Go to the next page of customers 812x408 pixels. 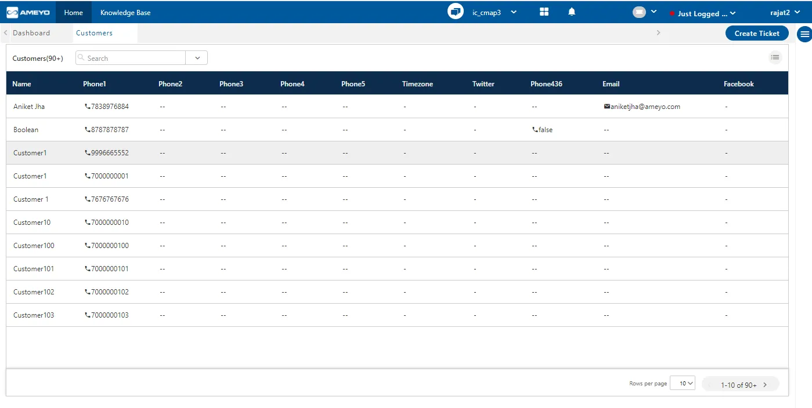(x=765, y=385)
